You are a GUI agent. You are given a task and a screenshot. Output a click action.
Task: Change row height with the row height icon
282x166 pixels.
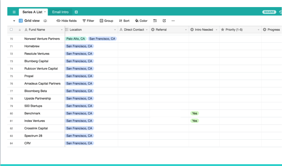tap(155, 21)
